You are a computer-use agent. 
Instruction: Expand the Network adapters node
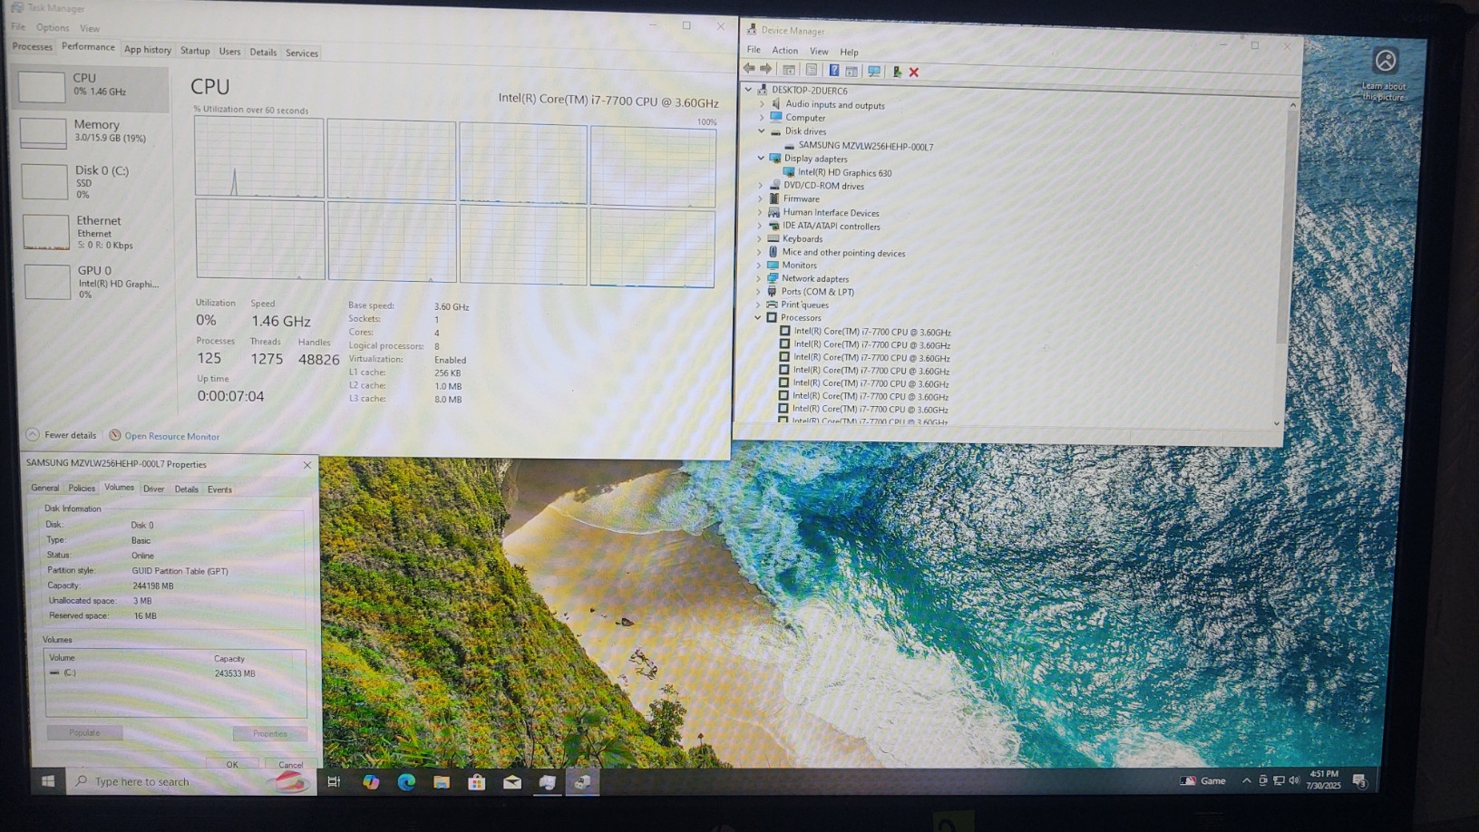[x=759, y=278]
